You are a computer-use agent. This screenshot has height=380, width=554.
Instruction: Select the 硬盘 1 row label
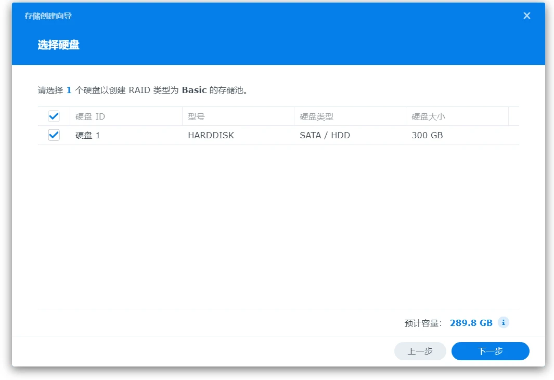pyautogui.click(x=87, y=135)
